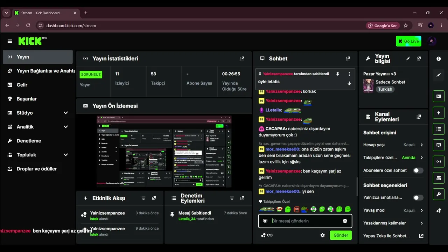This screenshot has height=252, width=448.
Task: Expand the Topluluk sidebar section
Action: [x=65, y=155]
